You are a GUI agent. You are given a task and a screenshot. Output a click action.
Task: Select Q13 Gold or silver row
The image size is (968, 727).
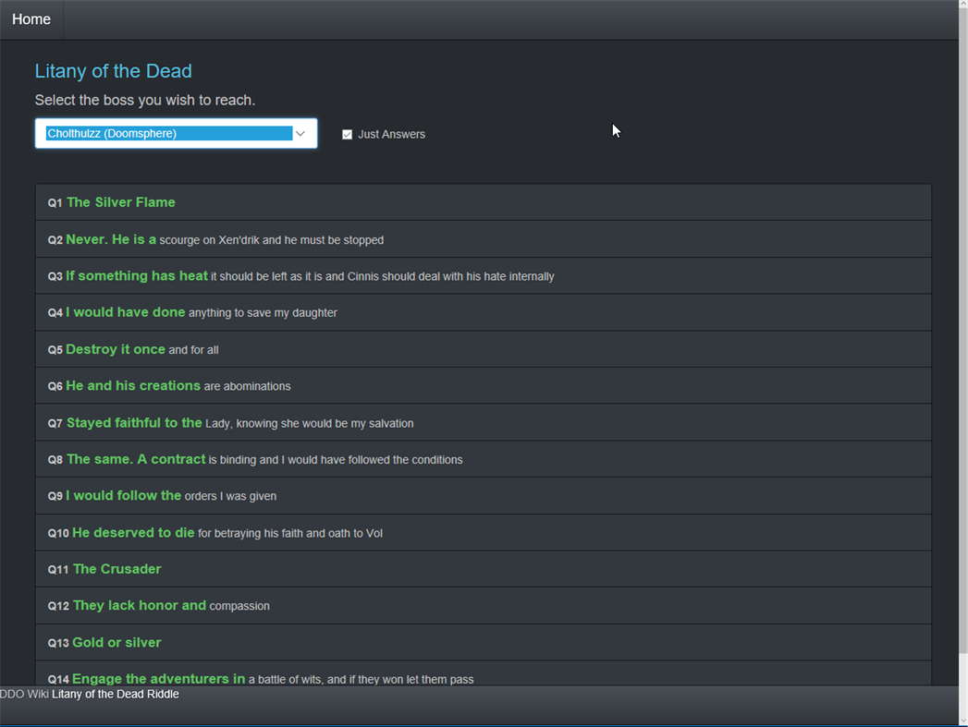(484, 642)
